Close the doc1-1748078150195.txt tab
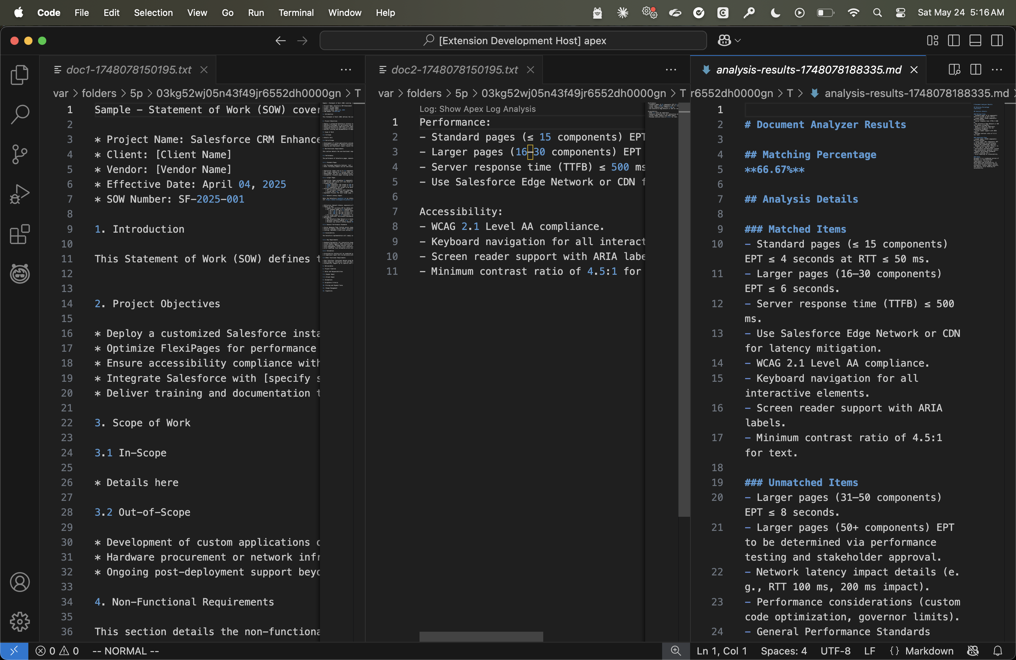The image size is (1016, 660). tap(204, 69)
